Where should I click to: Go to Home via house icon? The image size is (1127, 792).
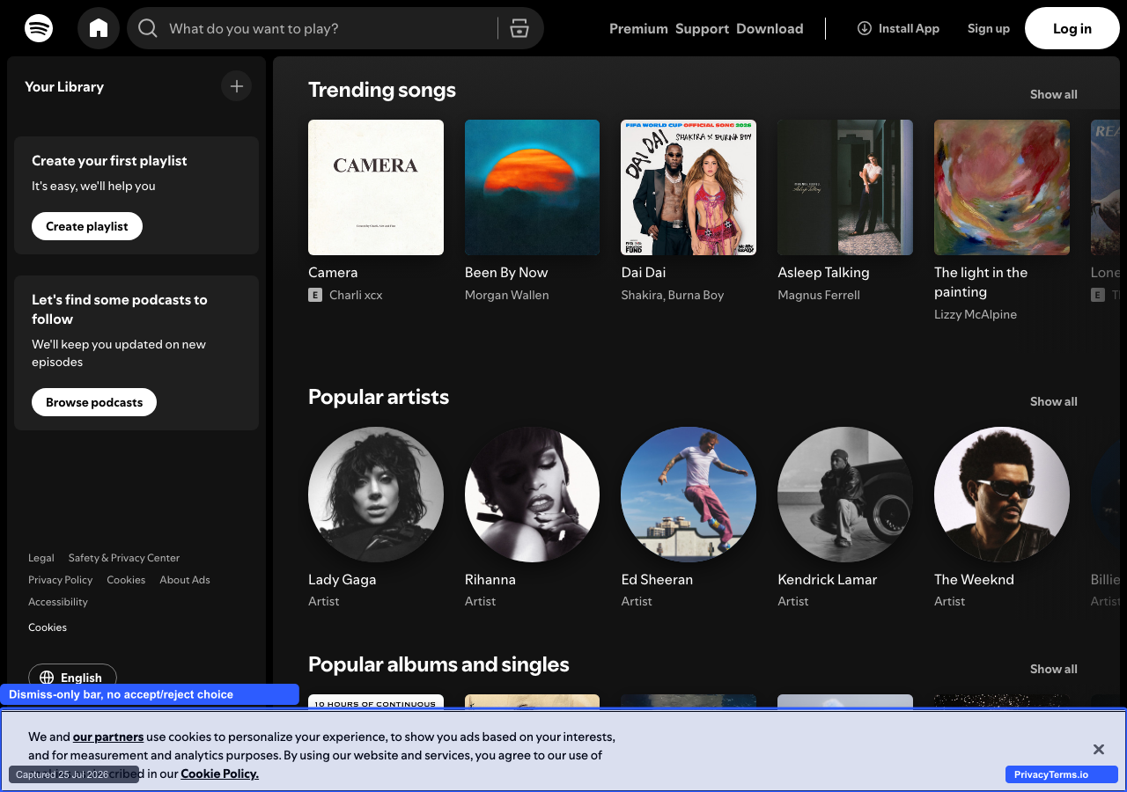coord(99,28)
